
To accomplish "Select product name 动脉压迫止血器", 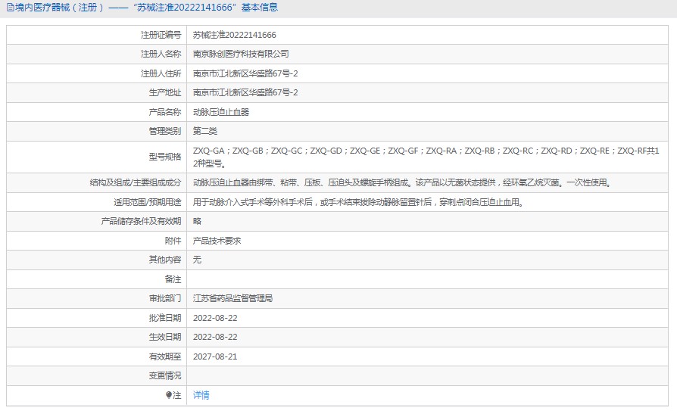I will click(221, 112).
